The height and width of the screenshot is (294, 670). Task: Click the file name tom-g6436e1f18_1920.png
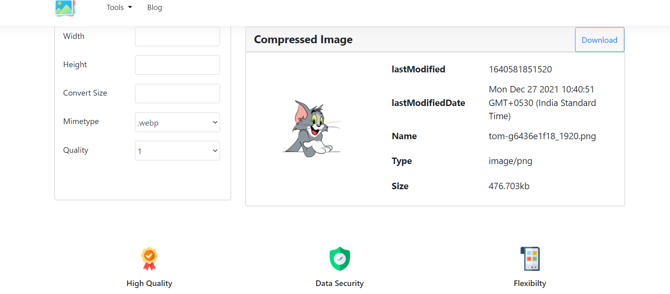point(542,136)
